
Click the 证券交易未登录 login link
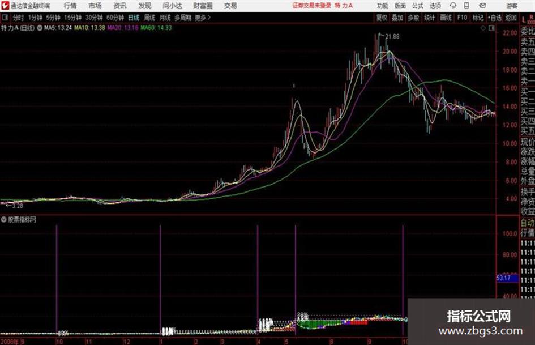311,6
